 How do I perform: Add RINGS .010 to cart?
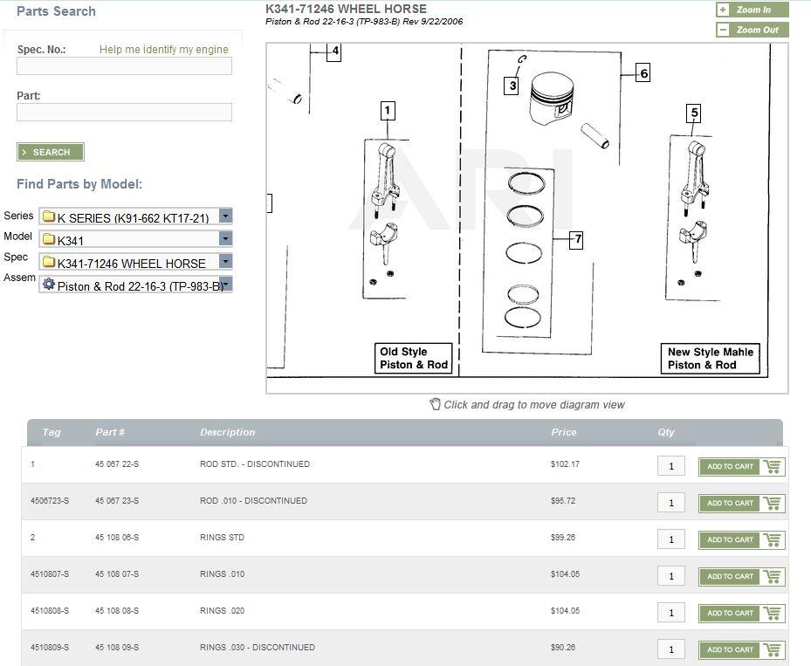(x=742, y=577)
